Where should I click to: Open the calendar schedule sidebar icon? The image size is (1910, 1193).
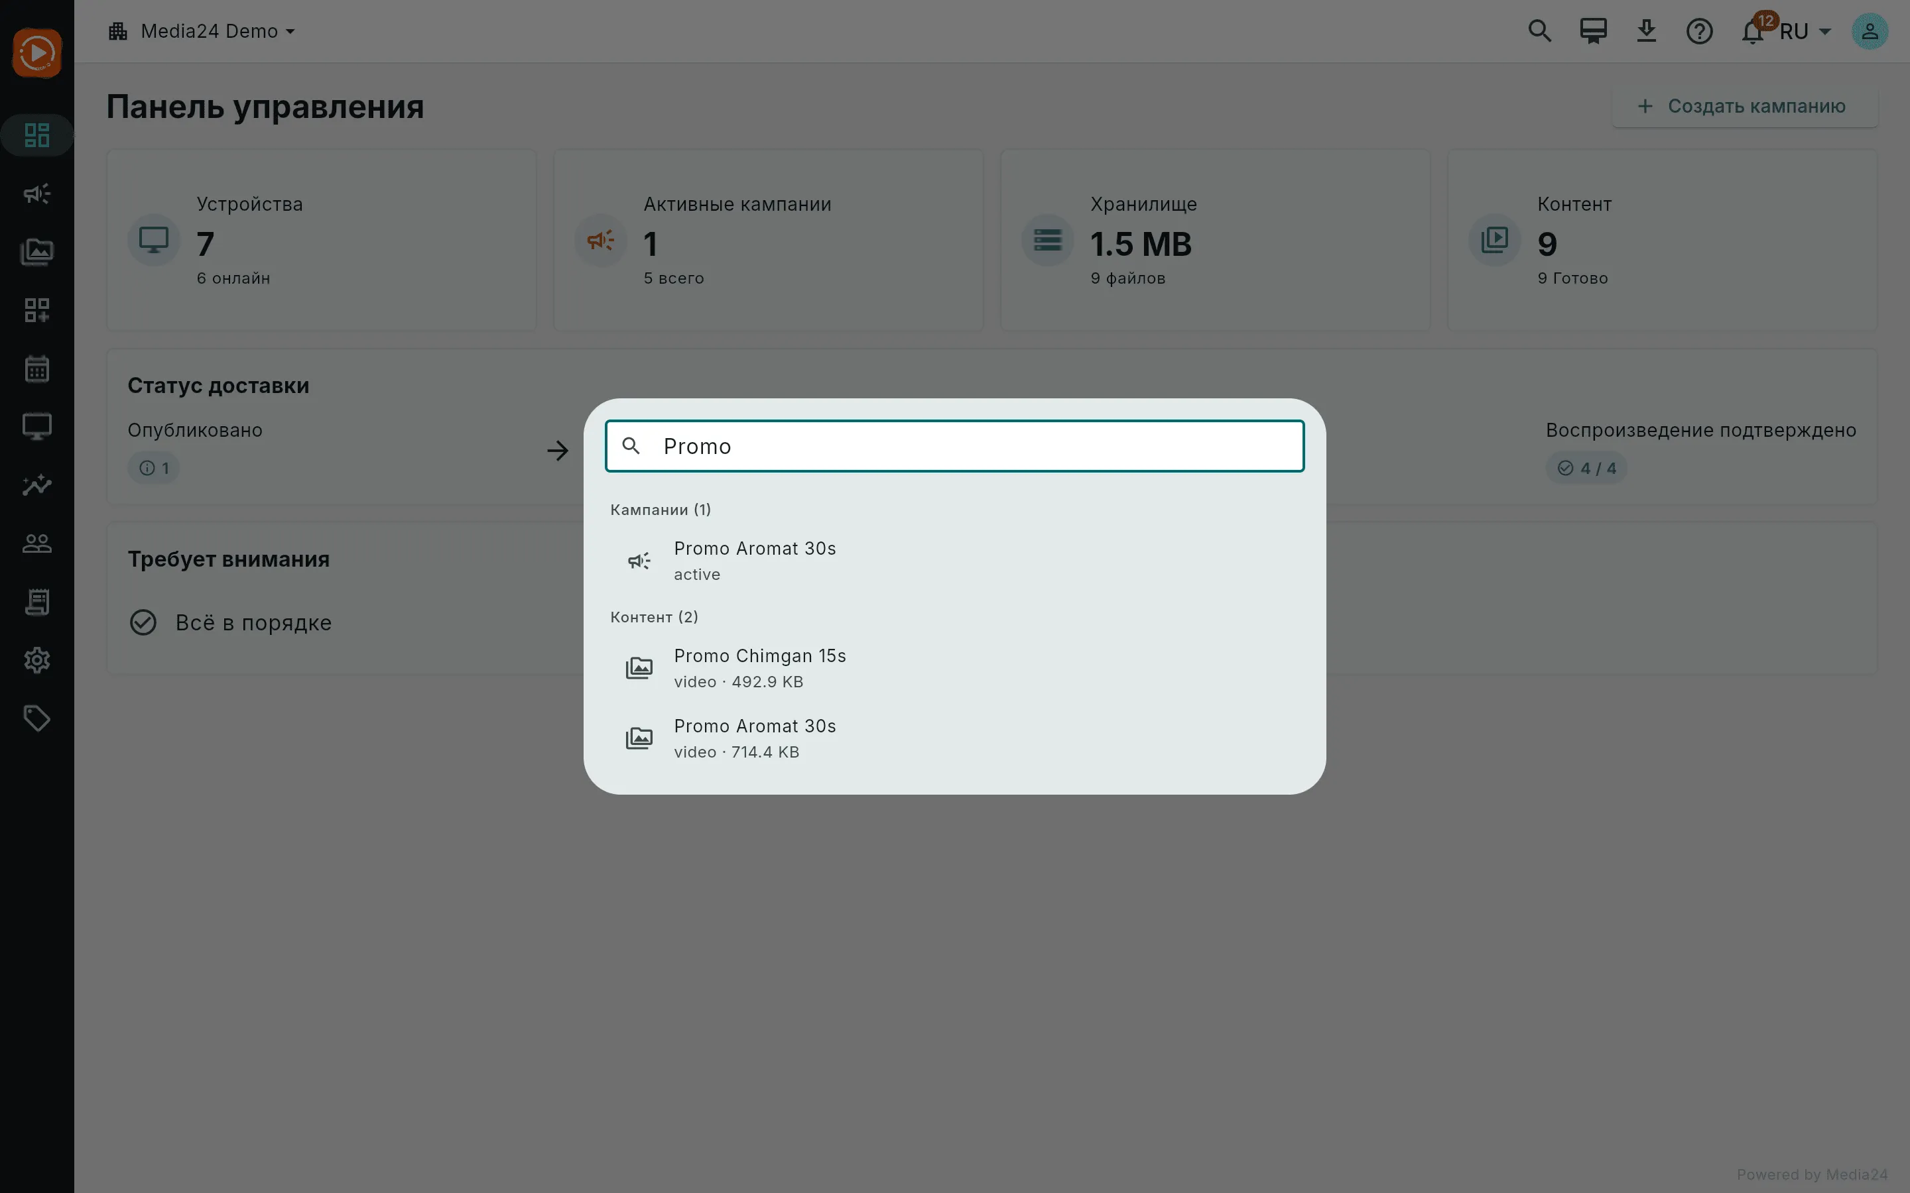coord(37,369)
